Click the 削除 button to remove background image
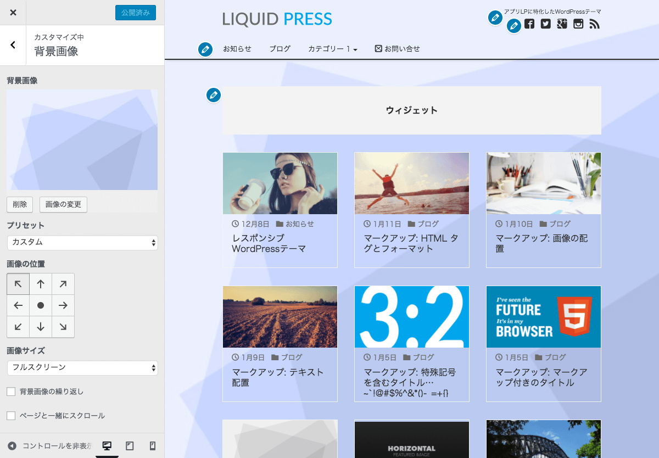The height and width of the screenshot is (458, 659). pos(20,204)
